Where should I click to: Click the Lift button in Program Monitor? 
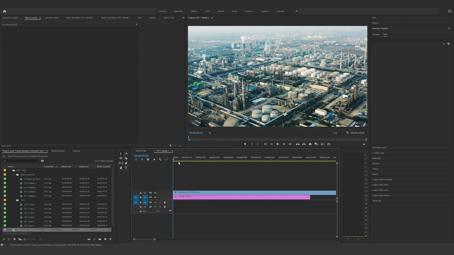click(x=298, y=144)
